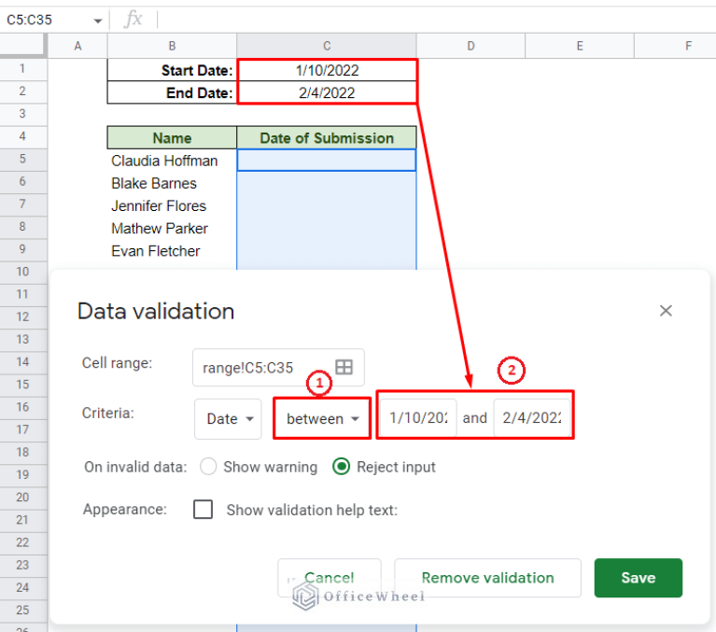Open the Date criteria dropdown
The width and height of the screenshot is (716, 632).
(228, 419)
